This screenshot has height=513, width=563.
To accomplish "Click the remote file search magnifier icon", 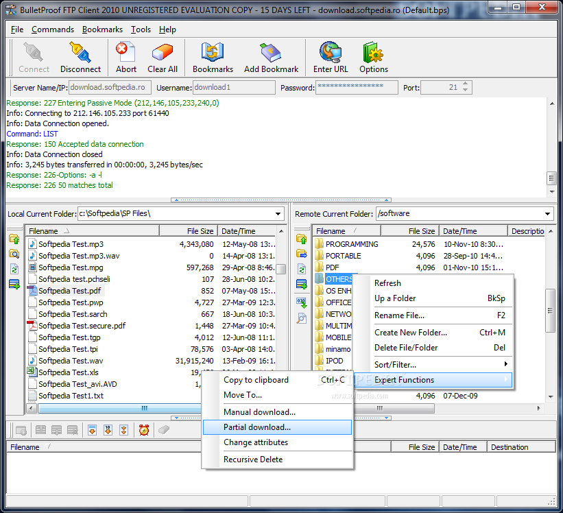I will (x=302, y=318).
